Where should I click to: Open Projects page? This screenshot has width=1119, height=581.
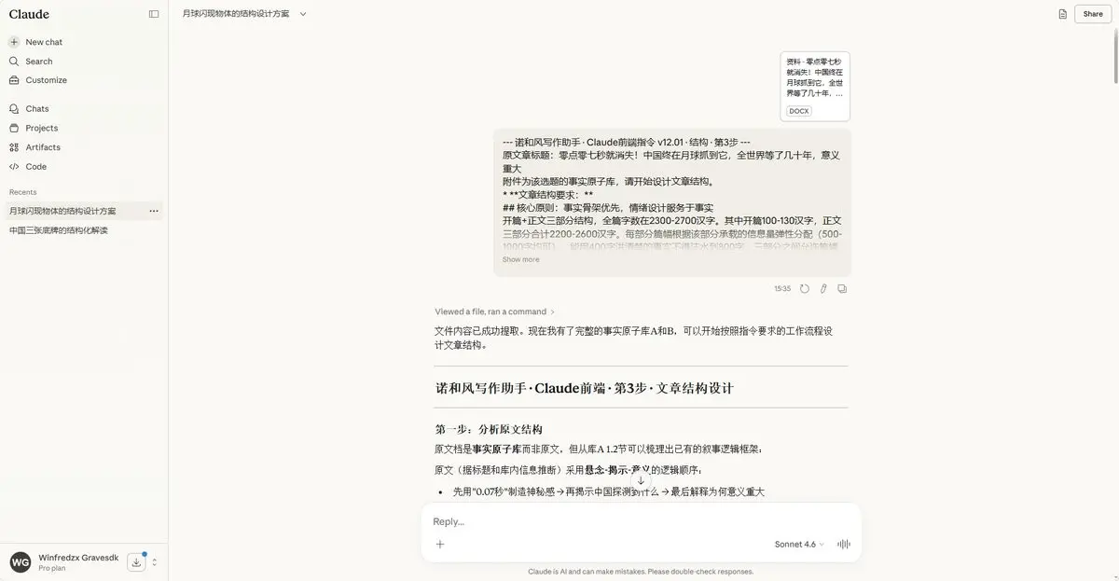click(x=41, y=128)
